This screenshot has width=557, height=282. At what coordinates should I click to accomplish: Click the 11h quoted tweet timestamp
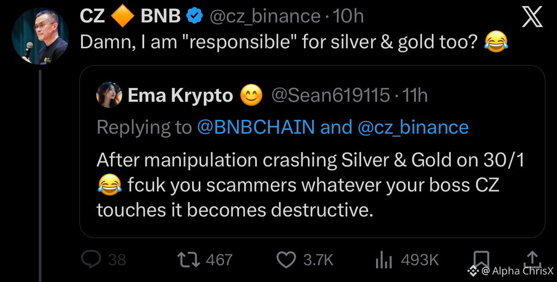click(x=414, y=96)
